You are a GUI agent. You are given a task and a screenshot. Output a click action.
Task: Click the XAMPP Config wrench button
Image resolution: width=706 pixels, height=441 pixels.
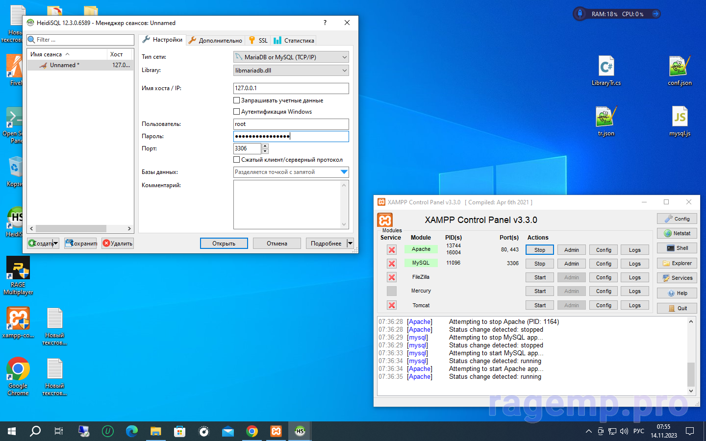[x=677, y=219]
